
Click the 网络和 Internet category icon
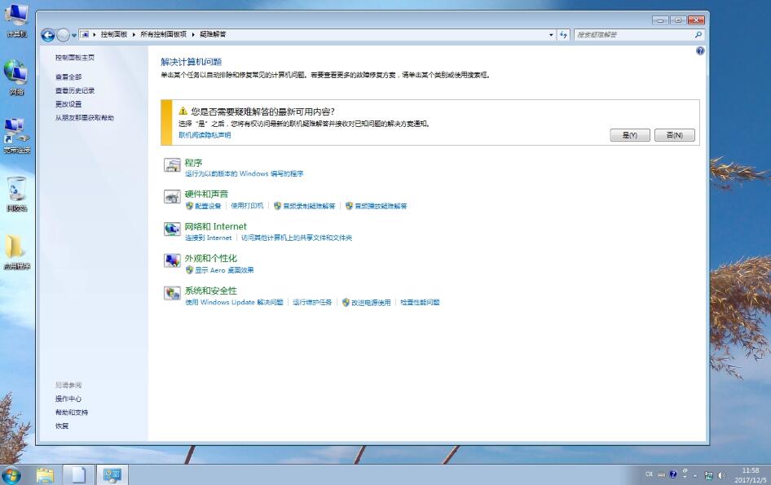click(x=172, y=229)
